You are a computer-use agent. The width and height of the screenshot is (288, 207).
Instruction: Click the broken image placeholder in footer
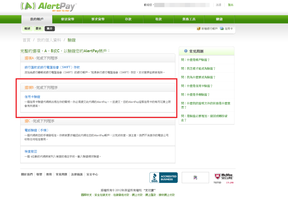click(x=195, y=178)
